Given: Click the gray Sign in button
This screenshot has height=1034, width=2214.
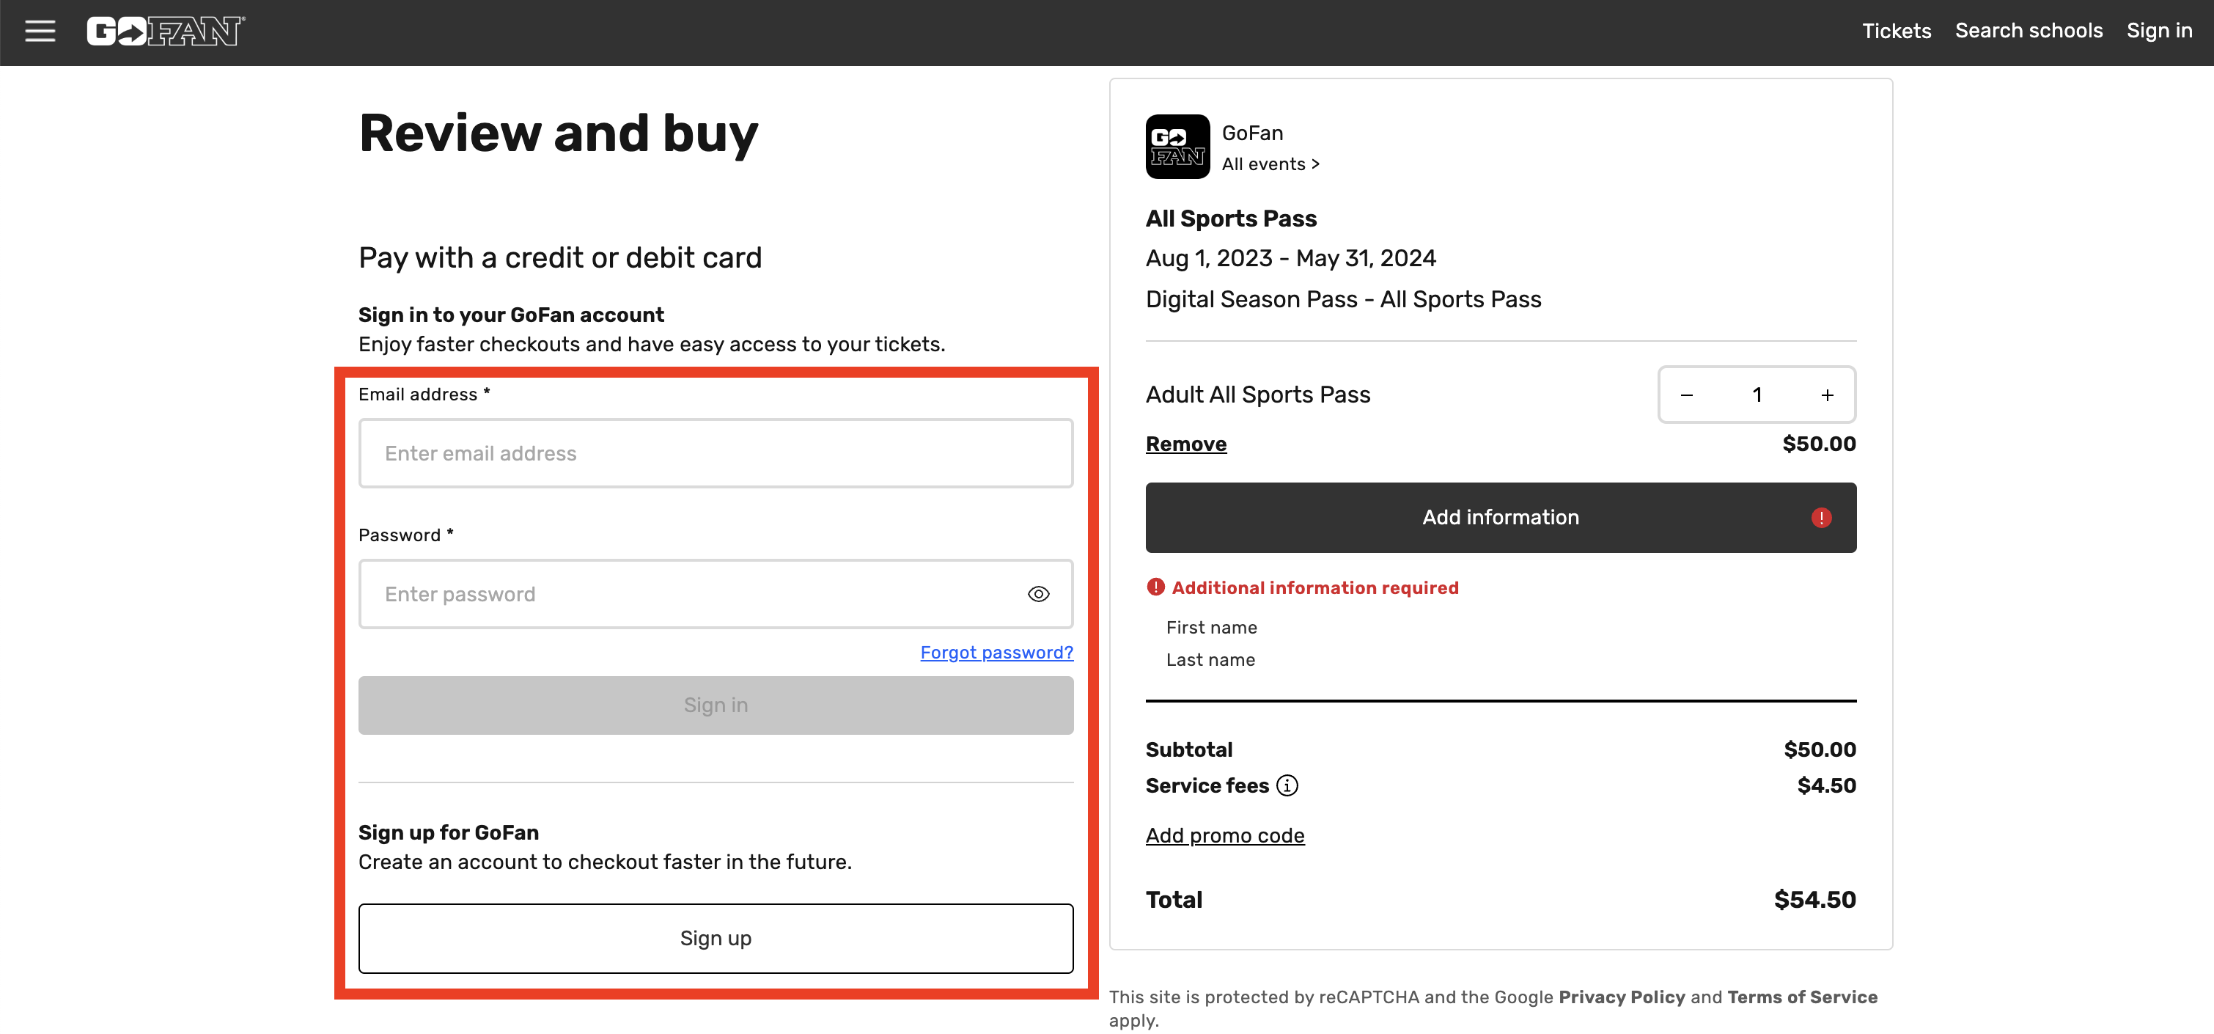Looking at the screenshot, I should pos(715,705).
